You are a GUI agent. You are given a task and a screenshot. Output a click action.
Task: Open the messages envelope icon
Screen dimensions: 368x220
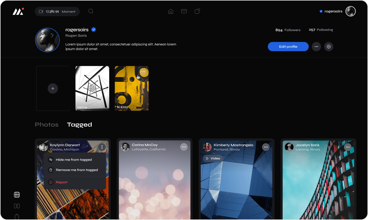point(184,11)
